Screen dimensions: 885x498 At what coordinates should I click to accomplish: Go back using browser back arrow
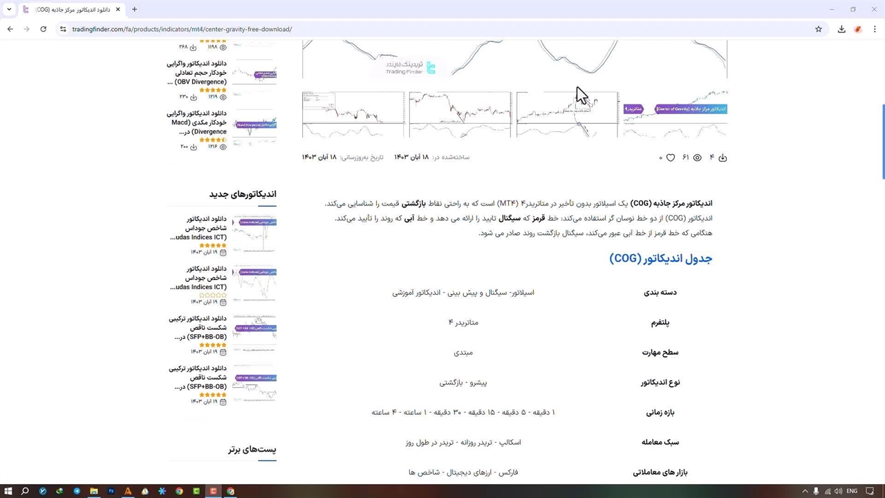click(x=10, y=29)
